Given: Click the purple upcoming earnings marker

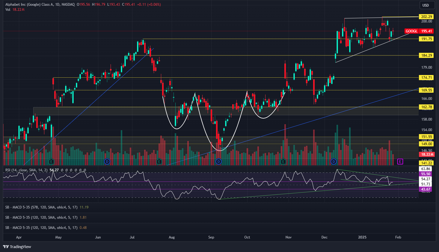Looking at the screenshot, I should pyautogui.click(x=400, y=162).
